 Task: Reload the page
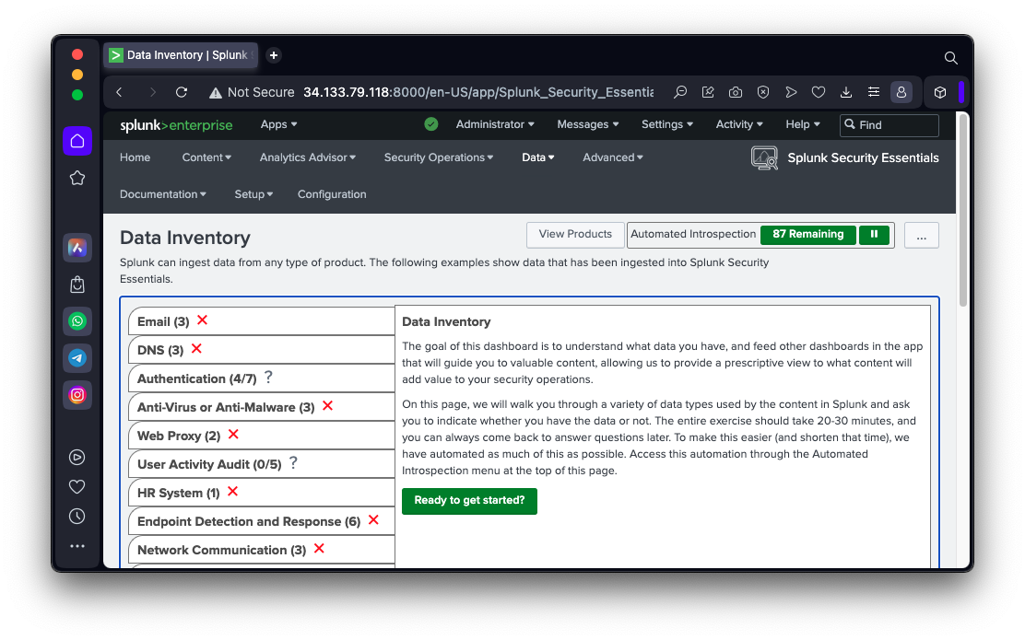coord(182,92)
